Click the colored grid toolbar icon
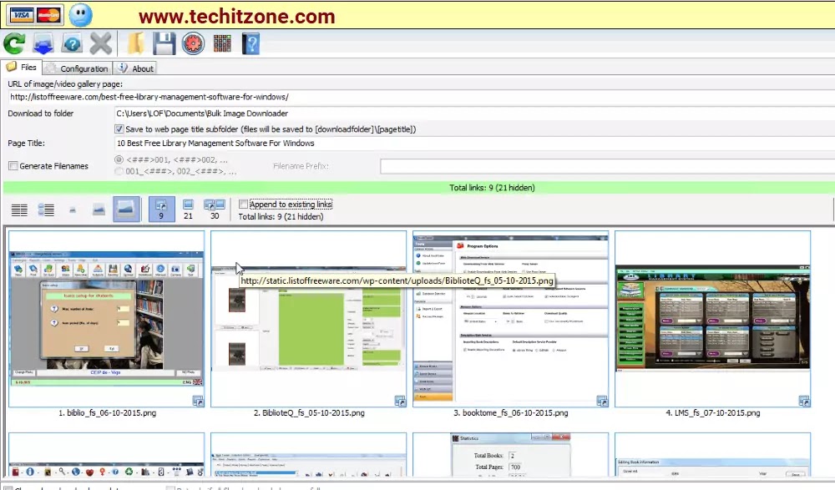Image resolution: width=835 pixels, height=490 pixels. pos(222,43)
